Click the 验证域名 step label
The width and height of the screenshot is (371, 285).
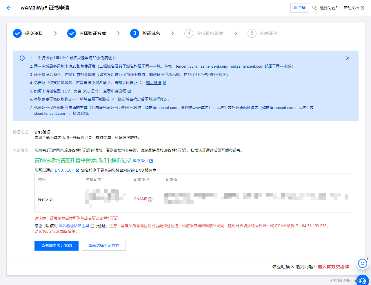click(151, 34)
